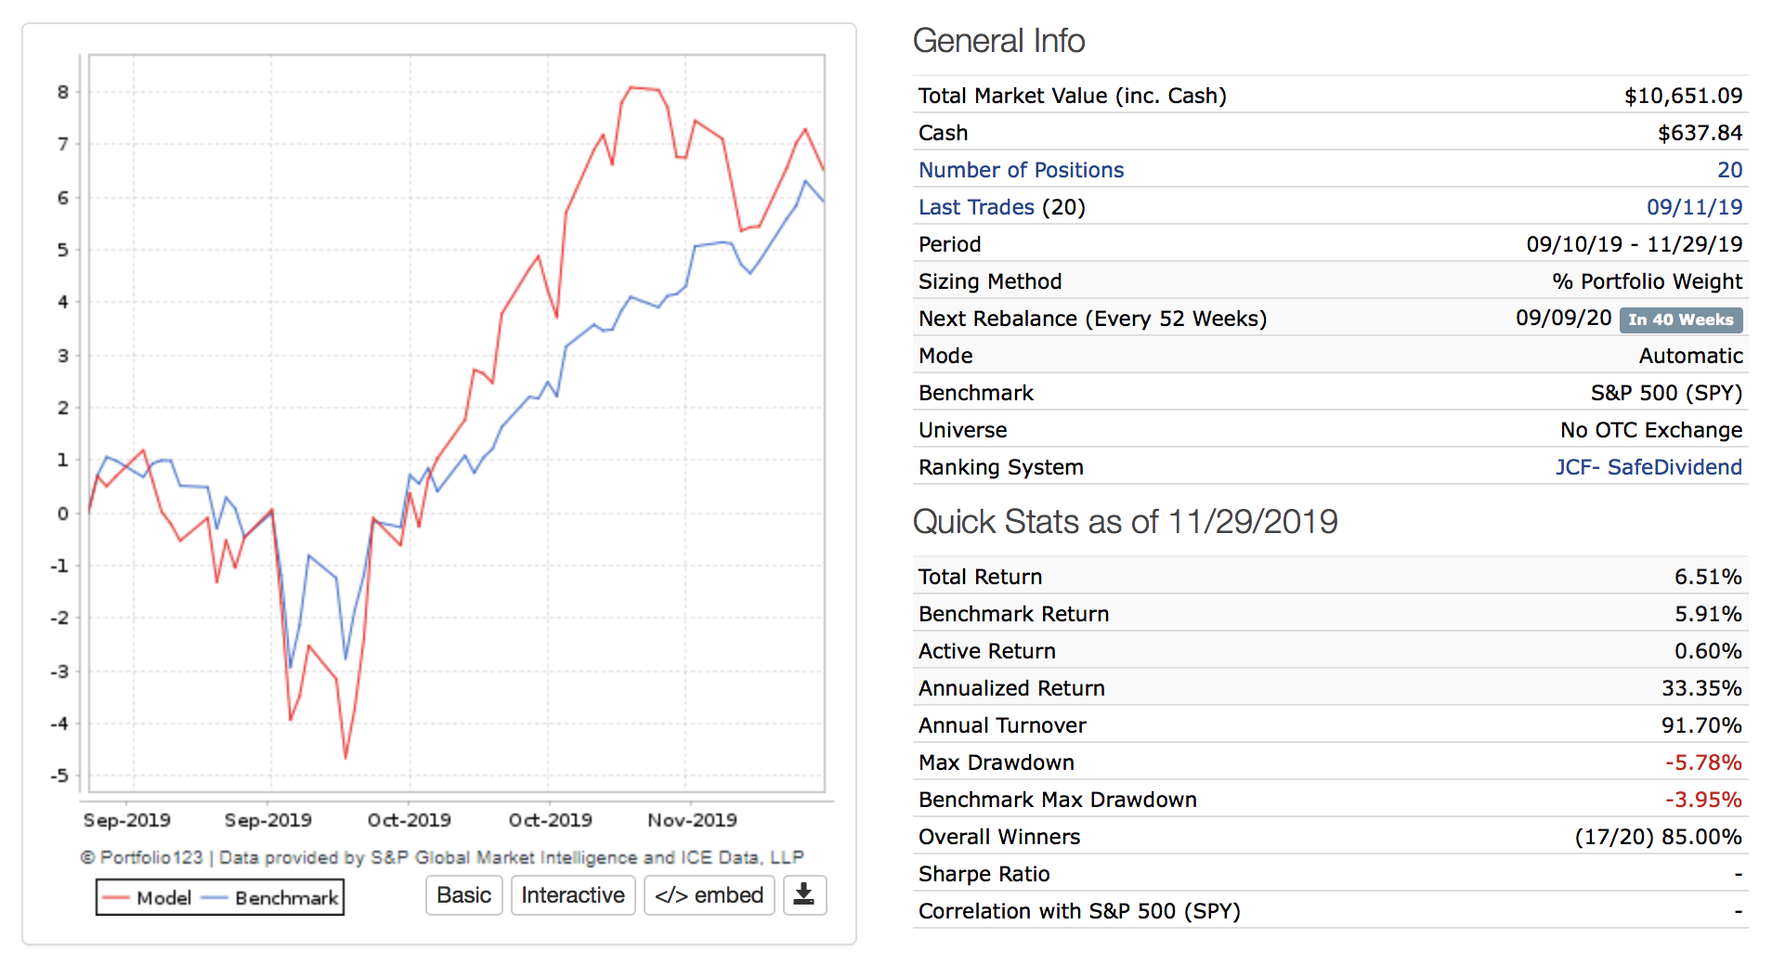Click the In 40 Weeks badge
Viewport: 1772px width, 964px height.
pyautogui.click(x=1680, y=319)
